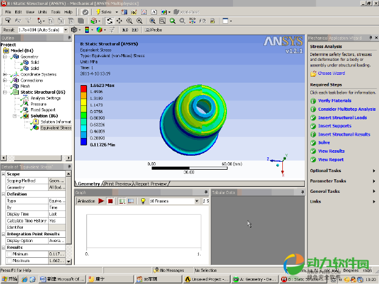
Task: Click the Insert Structural Loads link
Action: pos(342,118)
